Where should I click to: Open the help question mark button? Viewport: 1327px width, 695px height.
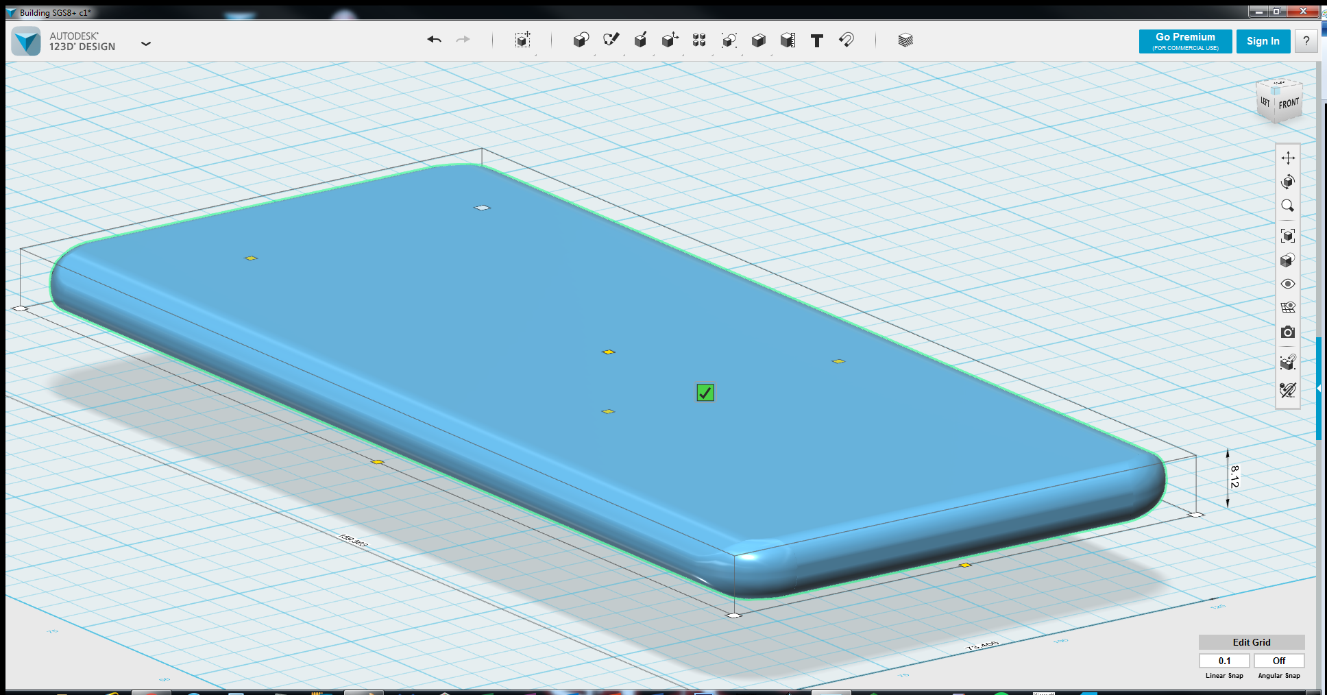click(1306, 41)
